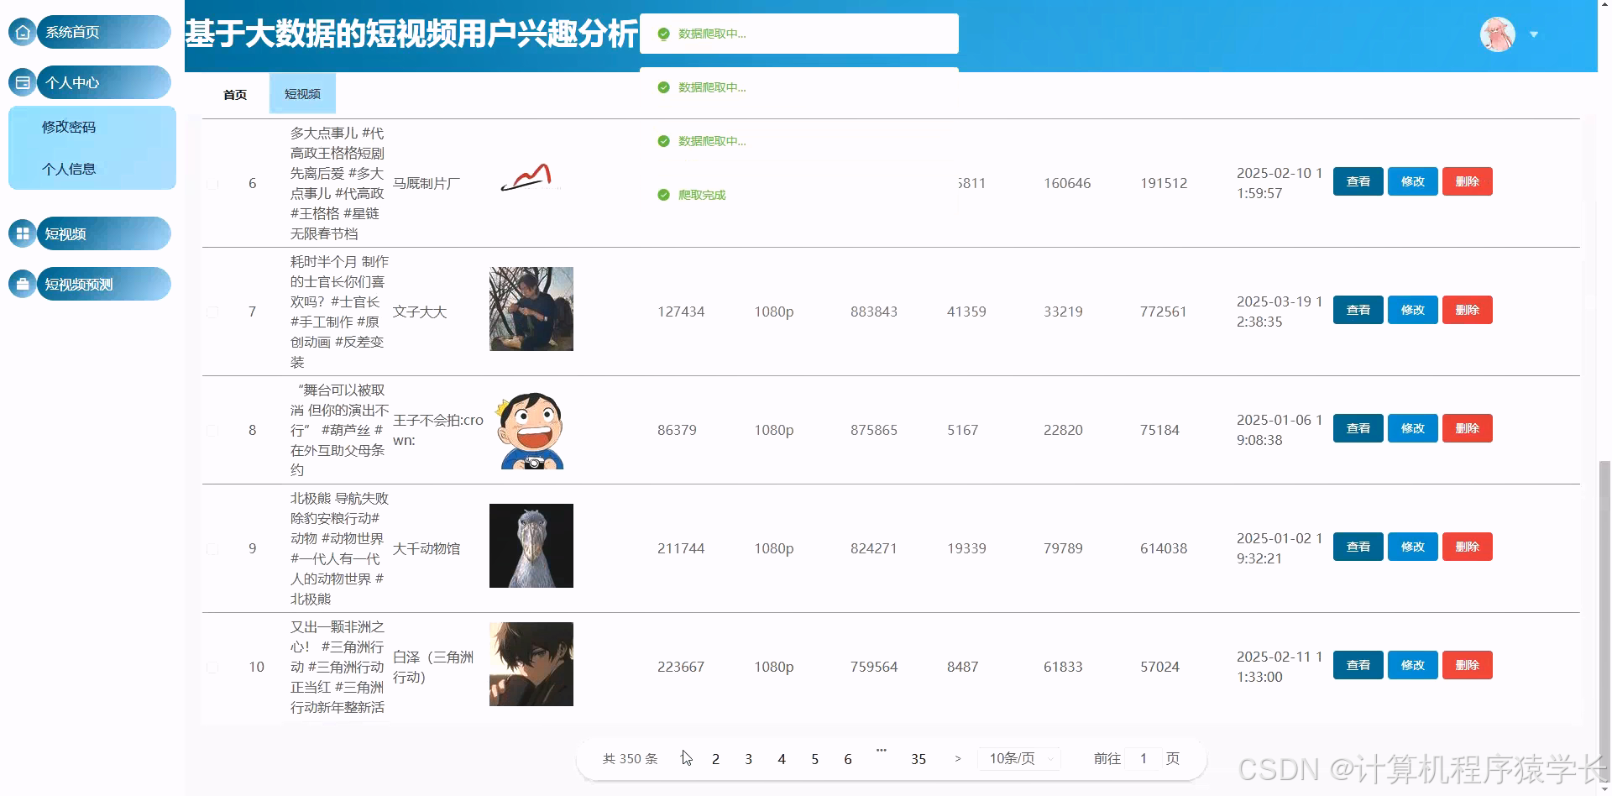
Task: Check the checkbox beside 大千动物馆 row
Action: click(x=212, y=548)
